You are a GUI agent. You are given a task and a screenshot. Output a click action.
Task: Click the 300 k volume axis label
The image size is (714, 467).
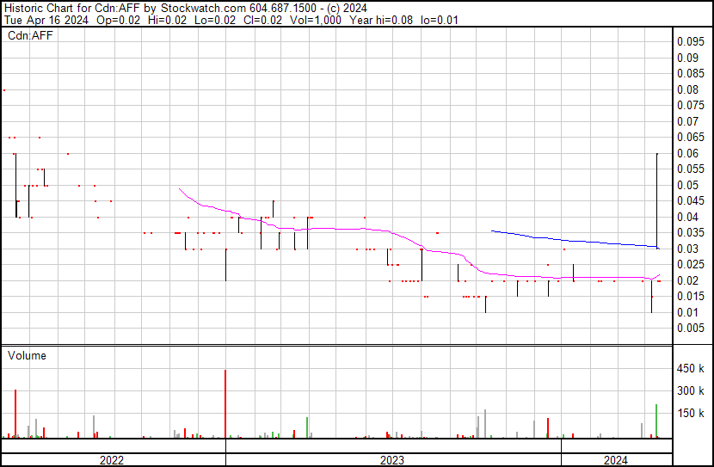coord(690,391)
